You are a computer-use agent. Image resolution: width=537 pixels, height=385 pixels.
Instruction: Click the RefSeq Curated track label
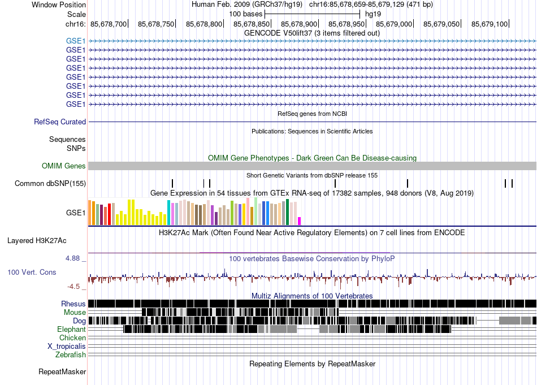[60, 122]
